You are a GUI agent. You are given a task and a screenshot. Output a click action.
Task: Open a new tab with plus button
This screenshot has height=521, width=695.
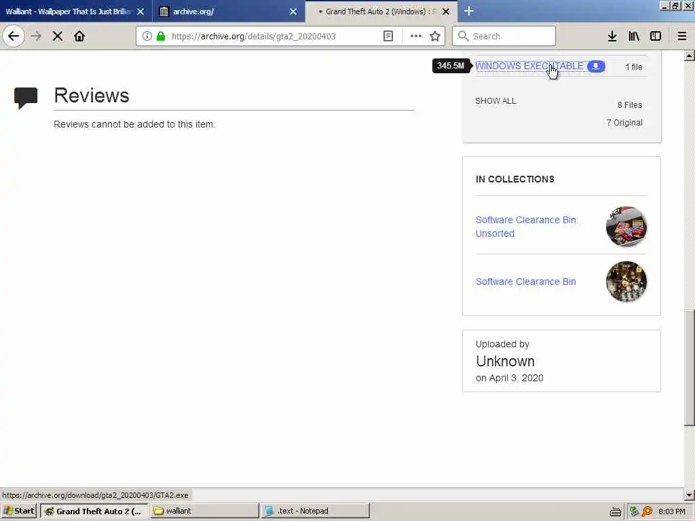pos(469,11)
